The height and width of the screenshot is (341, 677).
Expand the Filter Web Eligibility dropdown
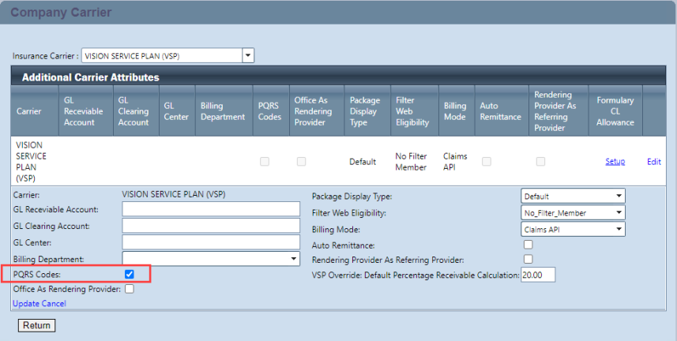click(x=573, y=212)
